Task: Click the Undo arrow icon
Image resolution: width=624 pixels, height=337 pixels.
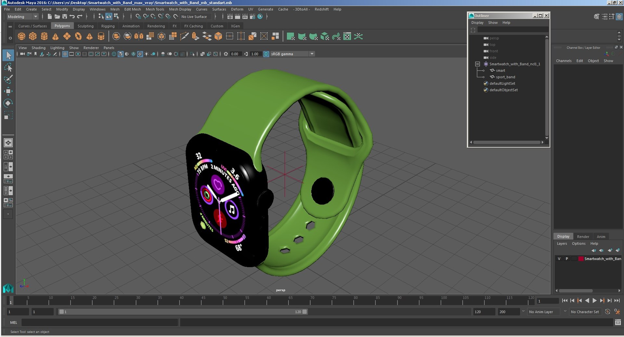Action: [x=72, y=17]
